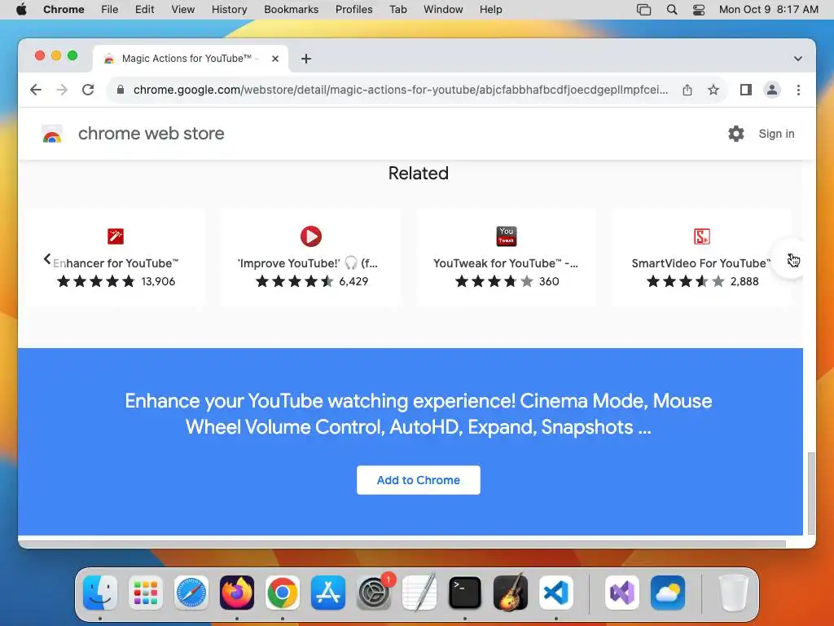This screenshot has width=834, height=626.
Task: Select the Magic Actions for YouTube tab
Action: (x=191, y=59)
